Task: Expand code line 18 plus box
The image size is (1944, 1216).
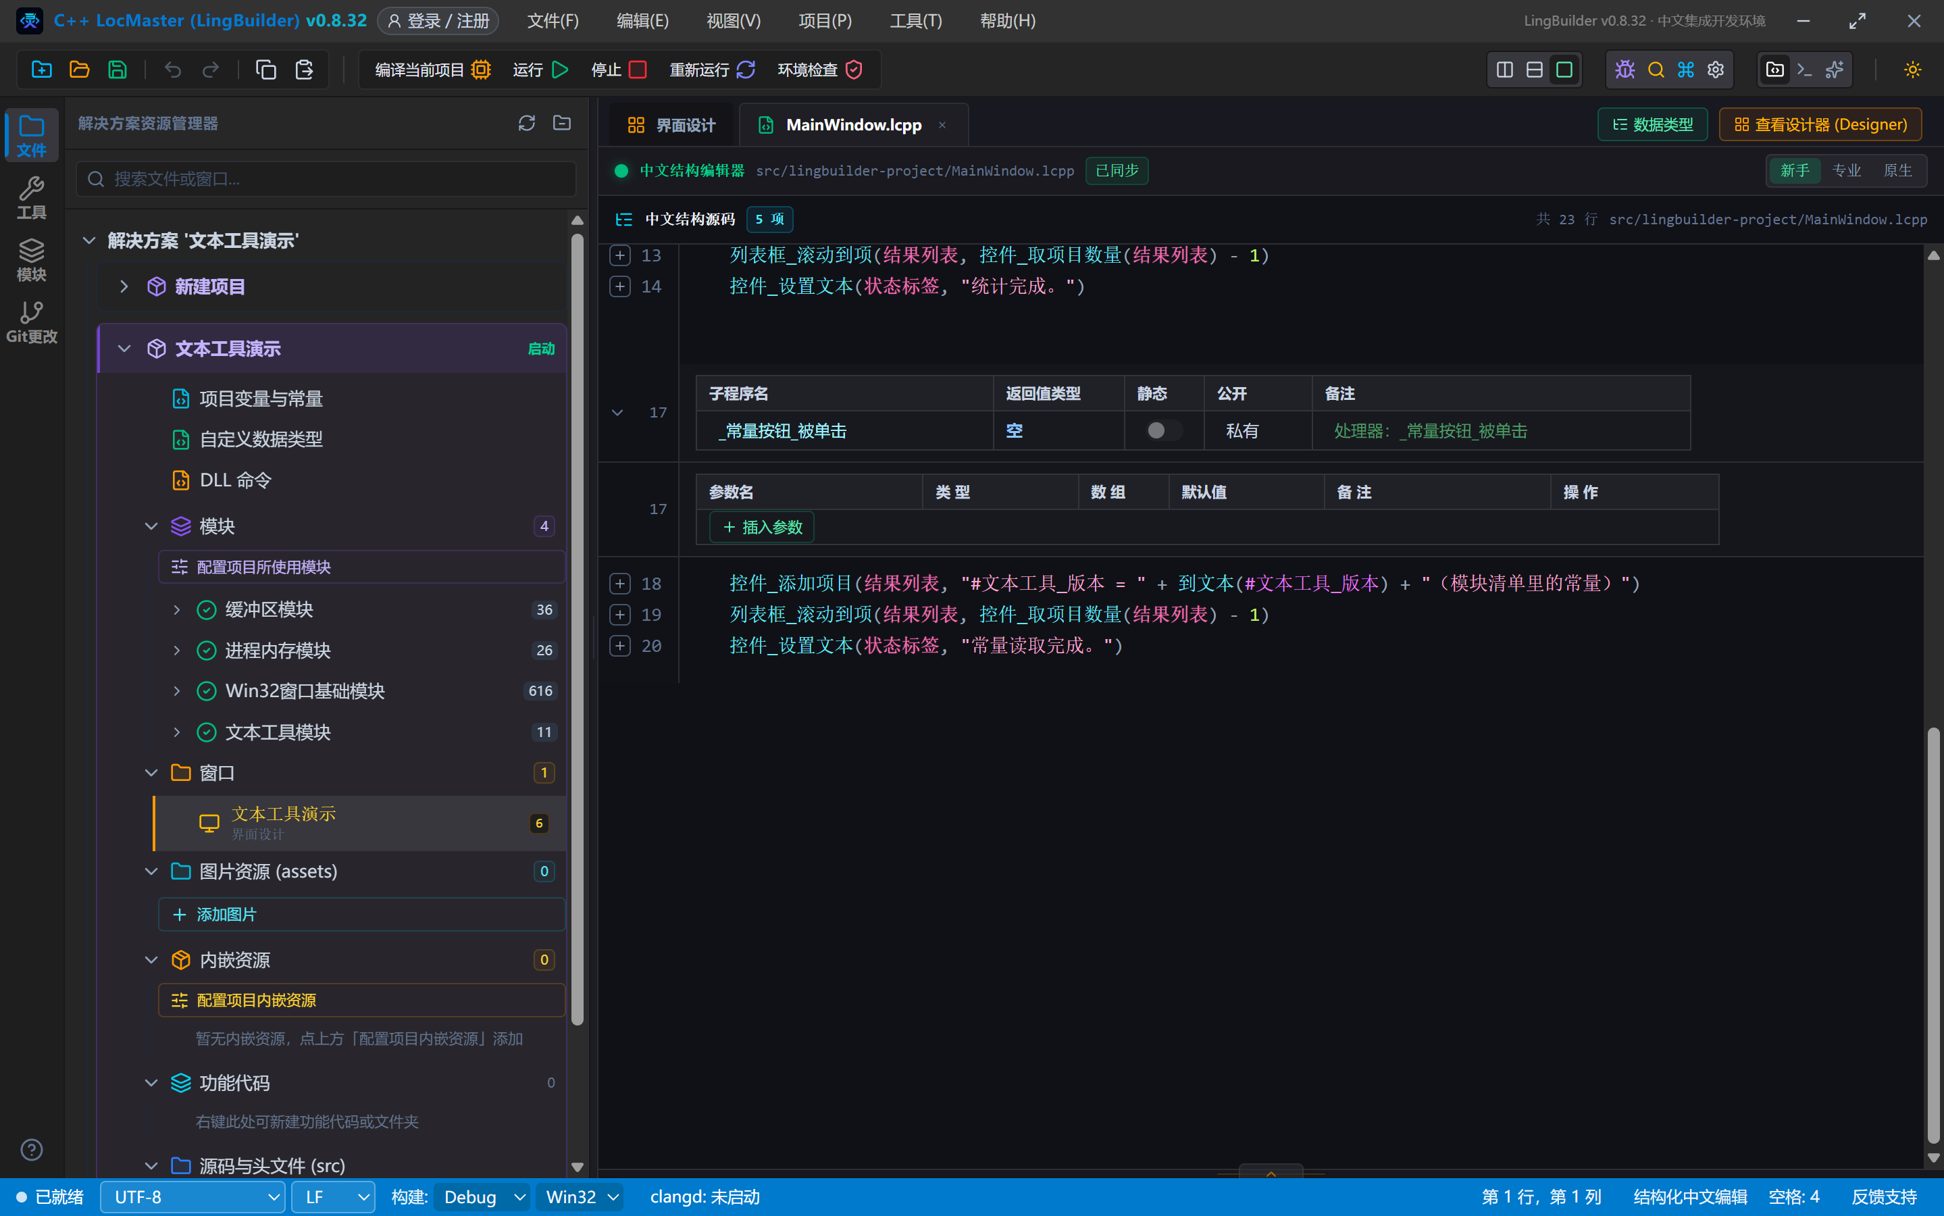Action: click(x=620, y=583)
